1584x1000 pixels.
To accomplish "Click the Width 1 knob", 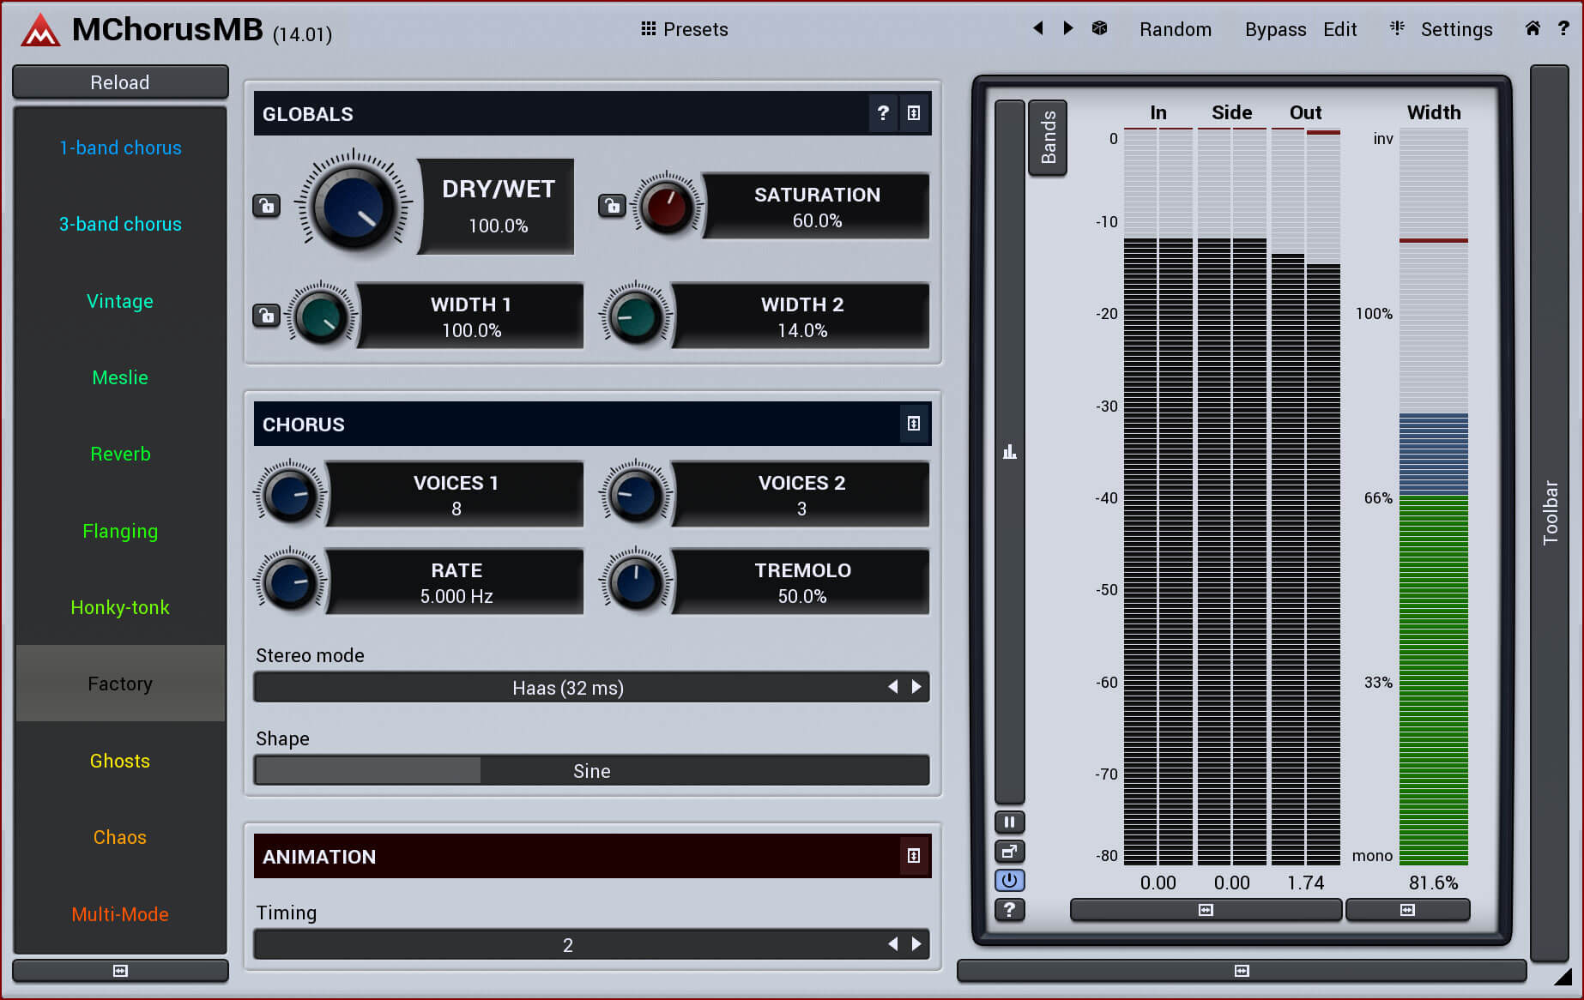I will point(321,316).
